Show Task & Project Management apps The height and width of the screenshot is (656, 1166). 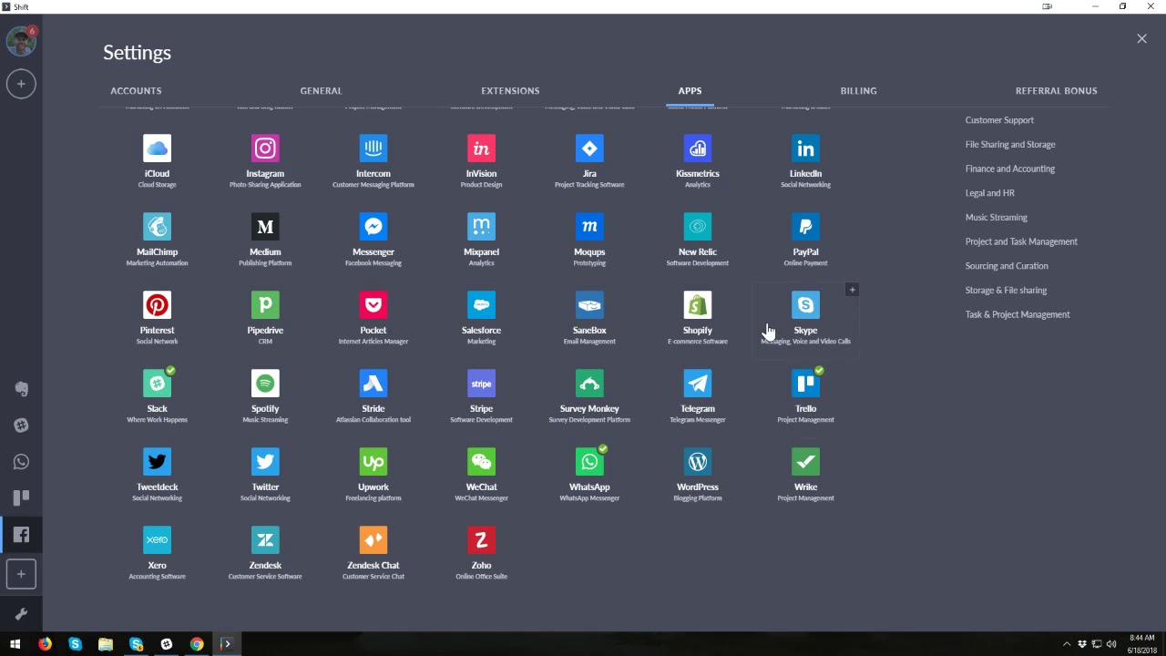tap(1018, 314)
